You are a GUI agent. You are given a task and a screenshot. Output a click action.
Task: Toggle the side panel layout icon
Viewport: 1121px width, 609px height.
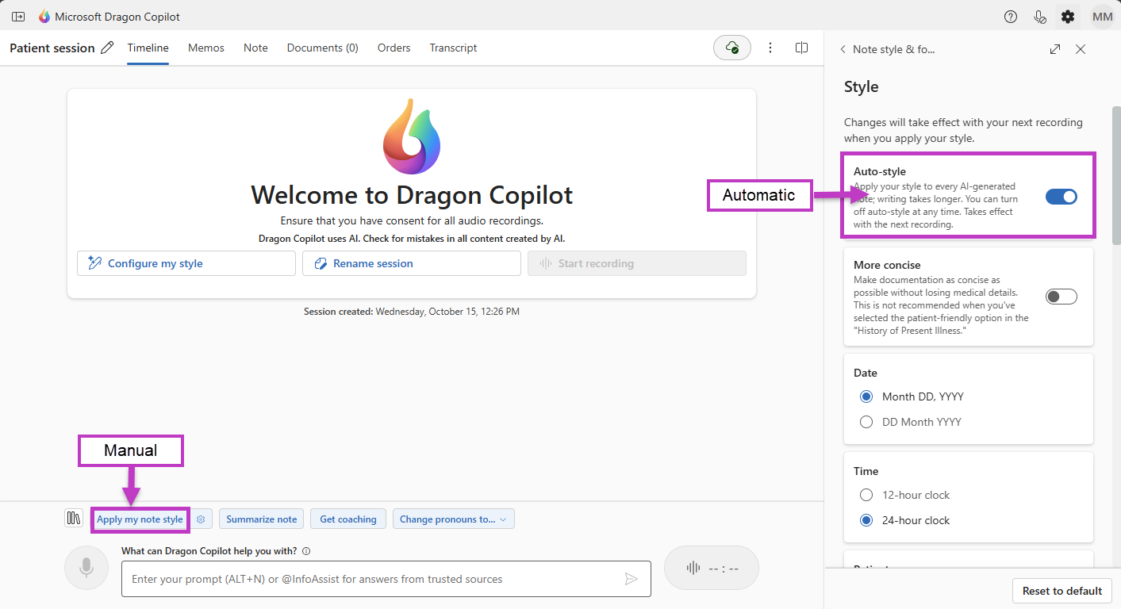point(801,48)
